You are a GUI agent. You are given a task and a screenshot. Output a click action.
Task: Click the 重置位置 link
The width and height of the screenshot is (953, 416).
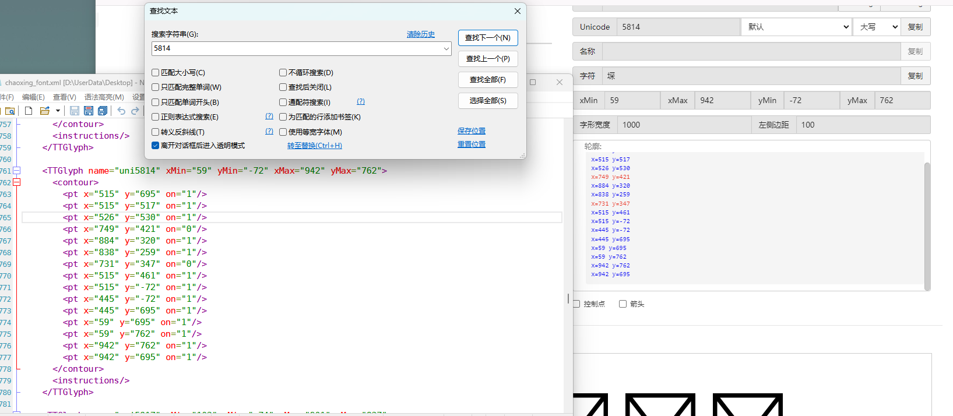click(x=472, y=144)
